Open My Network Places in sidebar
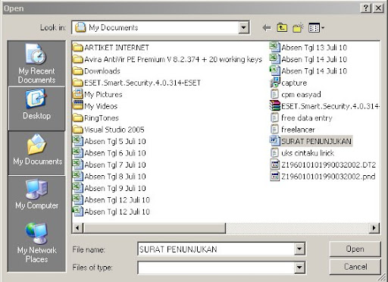The image size is (388, 282). 36,243
